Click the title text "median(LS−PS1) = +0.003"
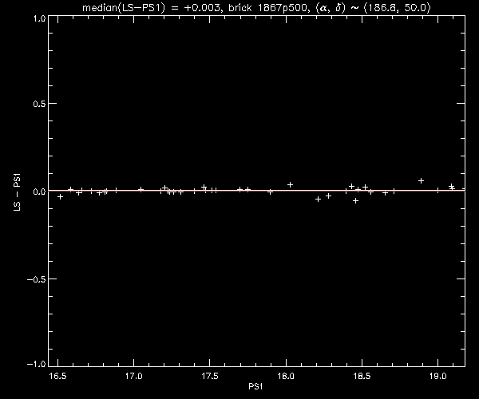This screenshot has width=479, height=399. (x=151, y=7)
